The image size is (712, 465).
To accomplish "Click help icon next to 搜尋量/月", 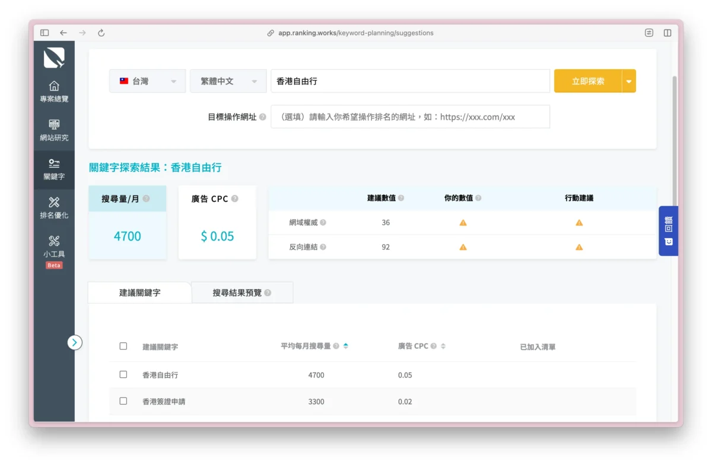I will pos(146,199).
